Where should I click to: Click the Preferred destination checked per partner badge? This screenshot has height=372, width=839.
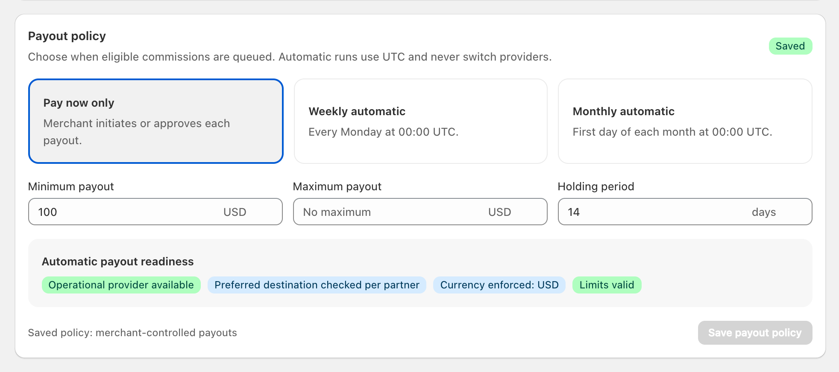(x=317, y=285)
